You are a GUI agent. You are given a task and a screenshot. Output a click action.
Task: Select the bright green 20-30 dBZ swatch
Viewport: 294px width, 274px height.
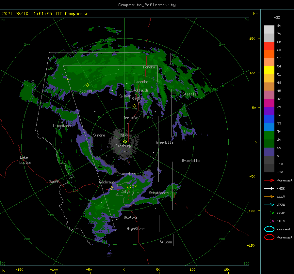[x=269, y=136]
